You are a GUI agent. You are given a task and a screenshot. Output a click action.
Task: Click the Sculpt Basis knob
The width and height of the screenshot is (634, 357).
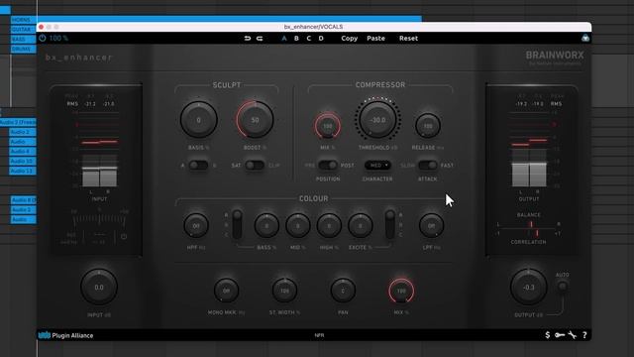tap(198, 120)
